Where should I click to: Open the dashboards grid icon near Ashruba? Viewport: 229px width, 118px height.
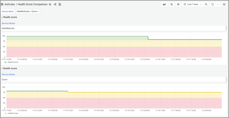pyautogui.click(x=2, y=4)
